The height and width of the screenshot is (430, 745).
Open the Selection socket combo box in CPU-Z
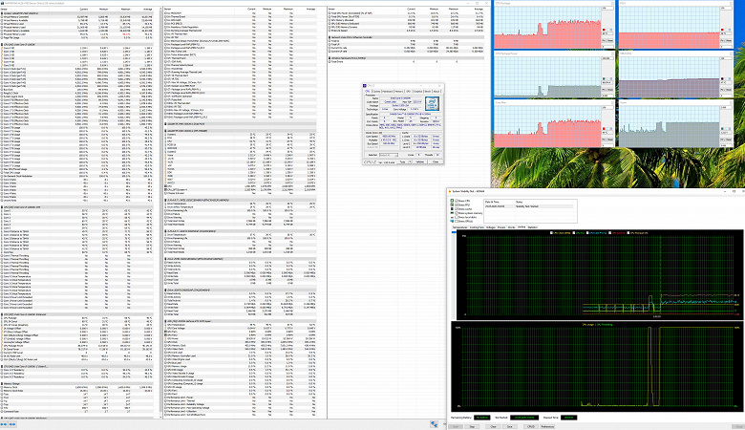coord(389,155)
